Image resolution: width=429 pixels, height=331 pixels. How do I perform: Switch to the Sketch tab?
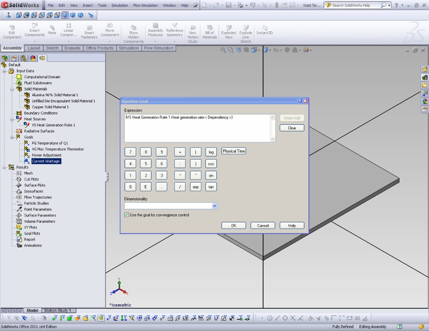52,48
